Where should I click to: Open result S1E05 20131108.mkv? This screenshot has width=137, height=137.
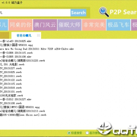point(16,57)
